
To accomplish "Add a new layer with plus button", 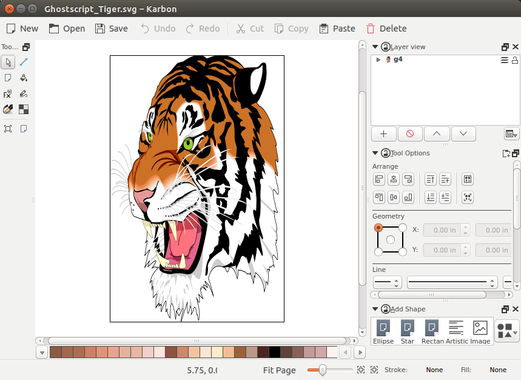I will pos(383,134).
